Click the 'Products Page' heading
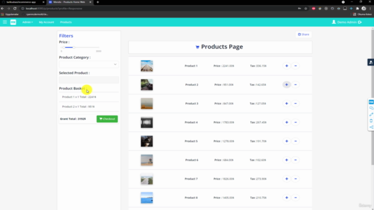The height and width of the screenshot is (210, 374). tap(222, 47)
